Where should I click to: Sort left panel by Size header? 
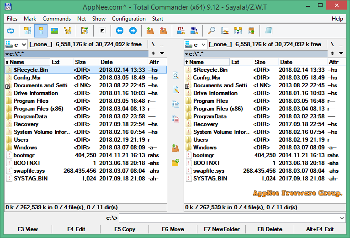[x=86, y=62]
